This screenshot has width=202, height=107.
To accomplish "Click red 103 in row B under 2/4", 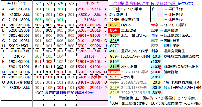I will tap(60, 15).
